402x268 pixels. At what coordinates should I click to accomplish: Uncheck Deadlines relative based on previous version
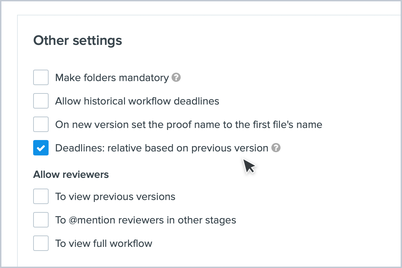click(41, 148)
